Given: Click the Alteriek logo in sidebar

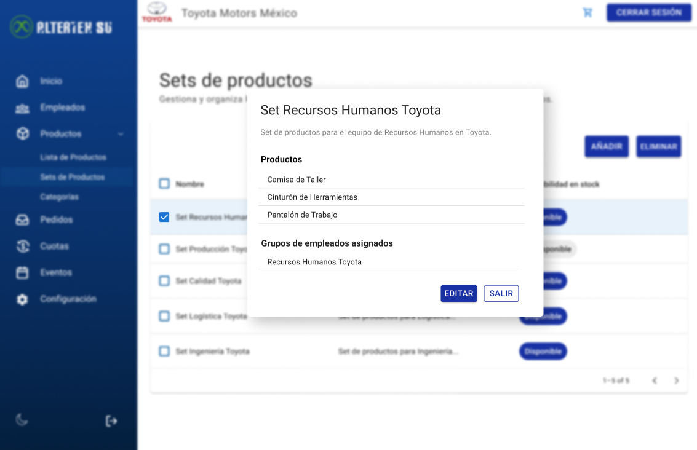Looking at the screenshot, I should pos(61,27).
